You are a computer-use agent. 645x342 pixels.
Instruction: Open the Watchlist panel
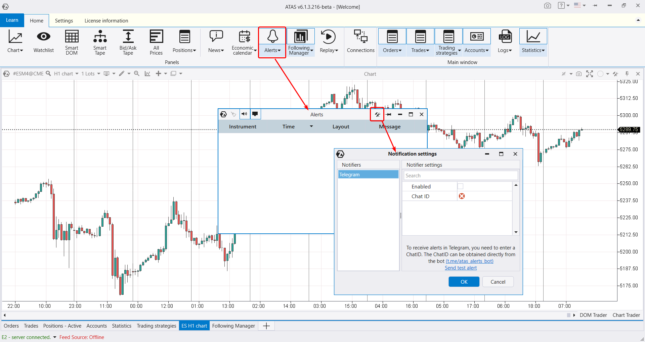(43, 42)
